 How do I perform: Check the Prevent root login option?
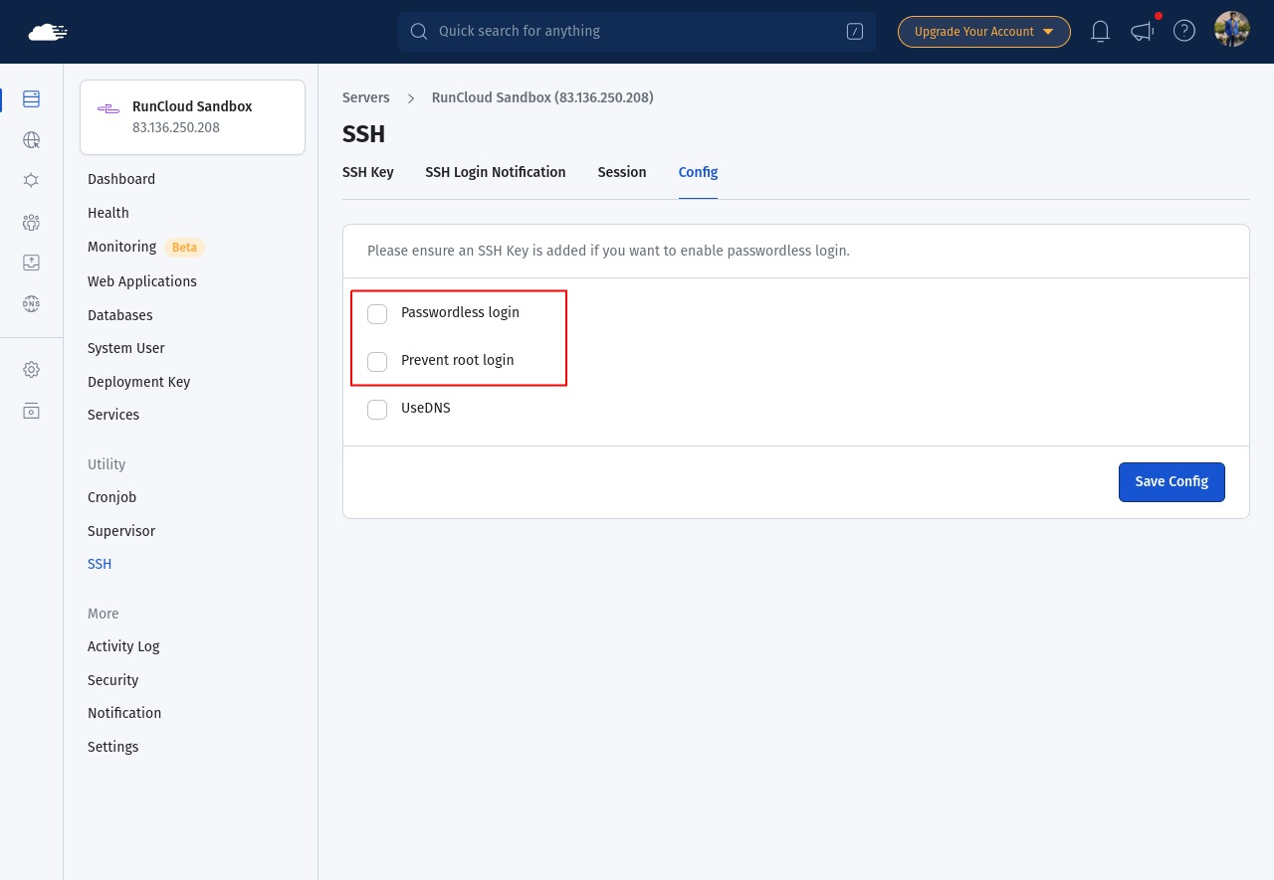tap(377, 362)
